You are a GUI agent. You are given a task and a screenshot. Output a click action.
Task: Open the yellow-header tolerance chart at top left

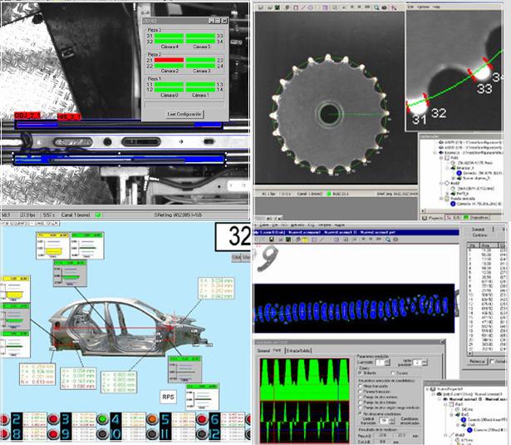(53, 245)
